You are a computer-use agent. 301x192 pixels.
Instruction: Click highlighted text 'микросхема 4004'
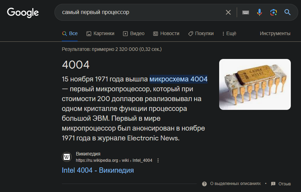(178, 79)
